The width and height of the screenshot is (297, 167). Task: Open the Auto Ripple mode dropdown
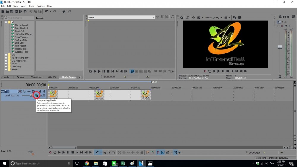(172, 152)
